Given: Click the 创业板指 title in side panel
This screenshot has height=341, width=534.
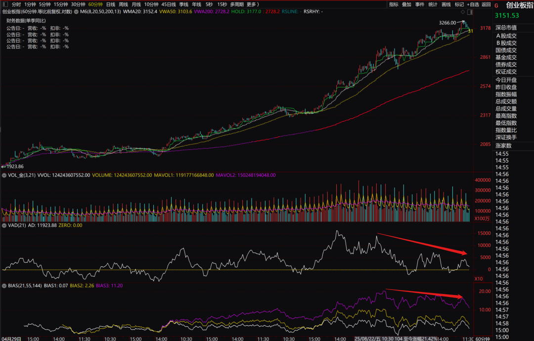Looking at the screenshot, I should coord(519,5).
